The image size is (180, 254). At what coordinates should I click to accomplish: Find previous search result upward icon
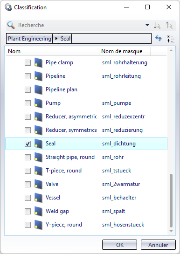[169, 25]
